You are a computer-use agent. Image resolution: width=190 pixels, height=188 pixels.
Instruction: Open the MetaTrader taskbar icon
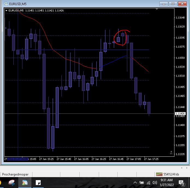pos(25,183)
